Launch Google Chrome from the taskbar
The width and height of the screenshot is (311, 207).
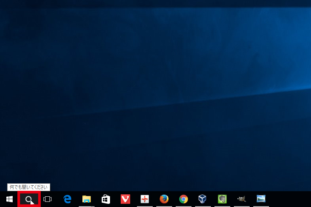click(x=184, y=199)
